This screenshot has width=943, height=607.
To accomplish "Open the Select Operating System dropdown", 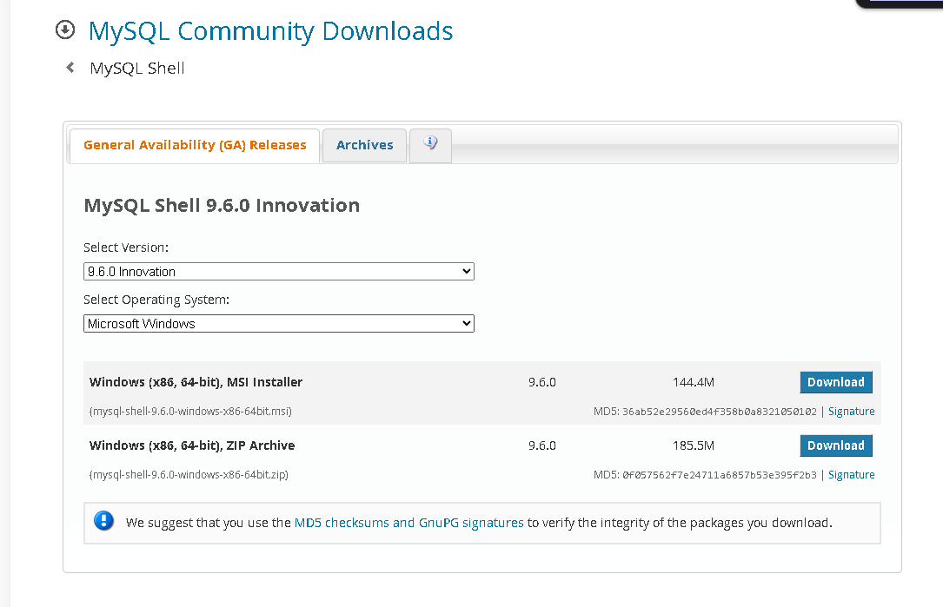I will point(279,323).
